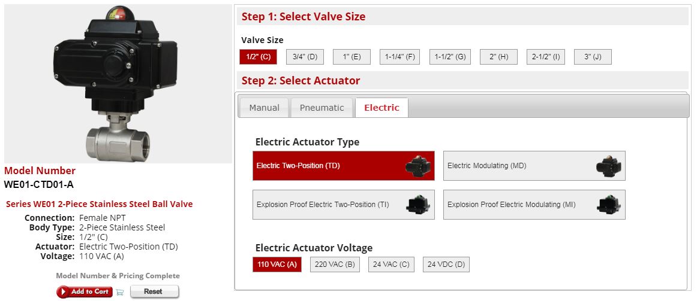Pick the 1-1/4" (F) valve size

click(399, 57)
